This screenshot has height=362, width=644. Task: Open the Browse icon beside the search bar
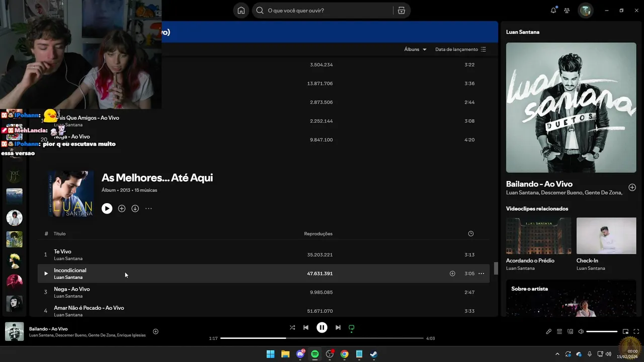pos(401,11)
